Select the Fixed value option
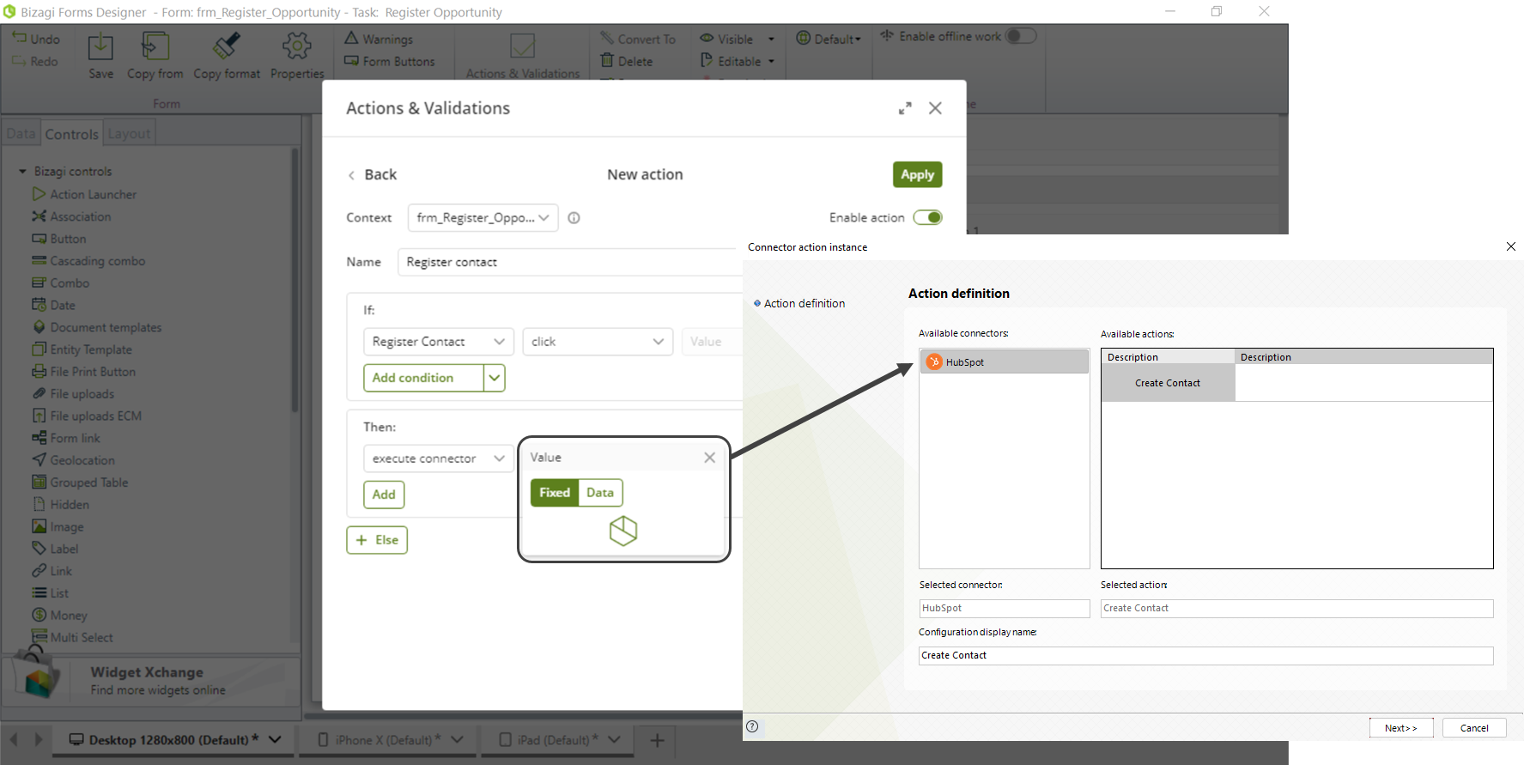The height and width of the screenshot is (765, 1524). [555, 493]
